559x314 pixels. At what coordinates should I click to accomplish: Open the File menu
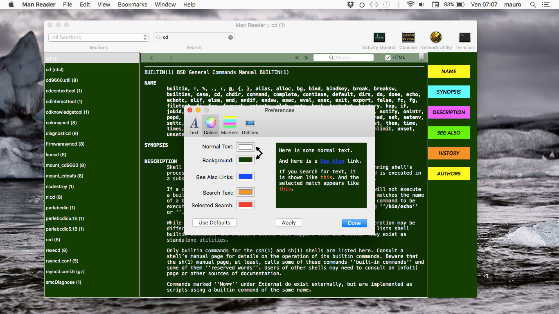point(68,4)
